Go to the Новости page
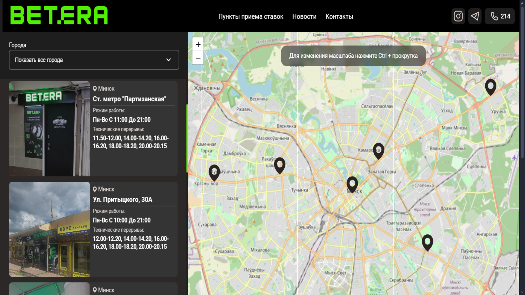The height and width of the screenshot is (295, 525). pyautogui.click(x=304, y=17)
